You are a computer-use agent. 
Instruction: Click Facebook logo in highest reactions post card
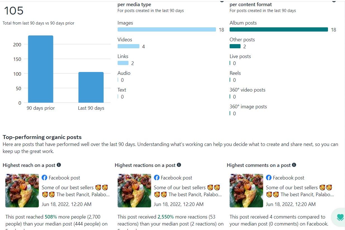tap(157, 178)
